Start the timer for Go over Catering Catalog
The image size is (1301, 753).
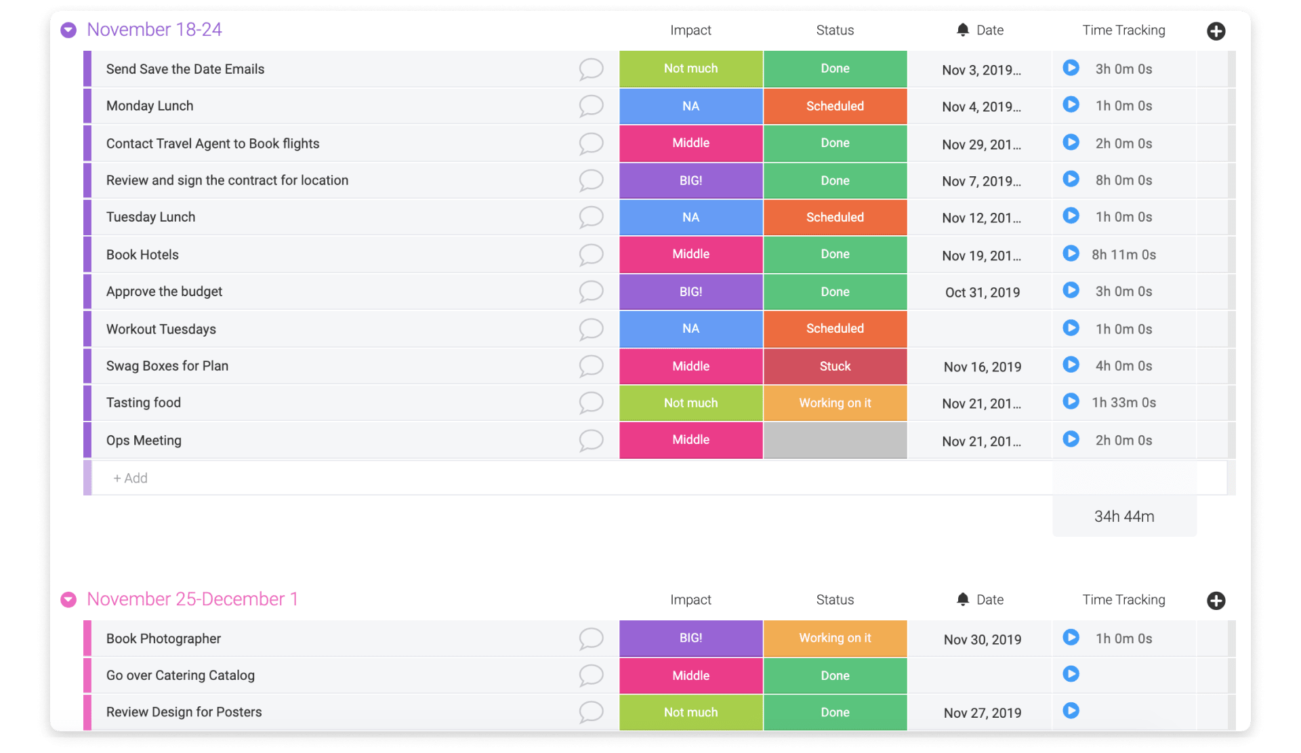click(x=1071, y=674)
